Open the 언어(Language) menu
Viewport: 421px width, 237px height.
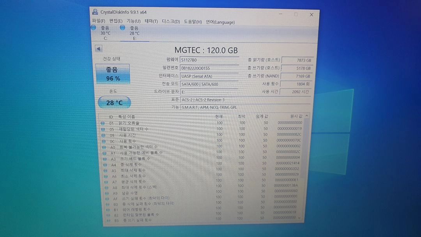click(x=220, y=22)
